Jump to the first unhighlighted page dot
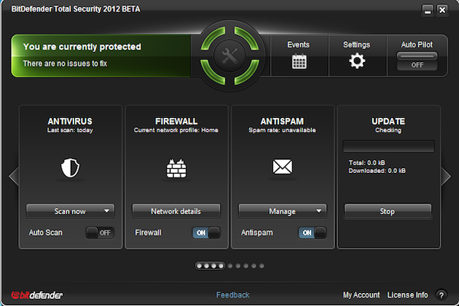The height and width of the screenshot is (306, 459). click(x=230, y=266)
